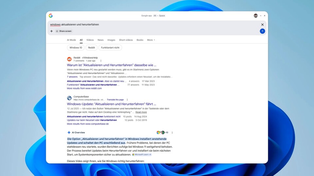
Task: Submit search with blue arrow button
Action: coord(262,31)
